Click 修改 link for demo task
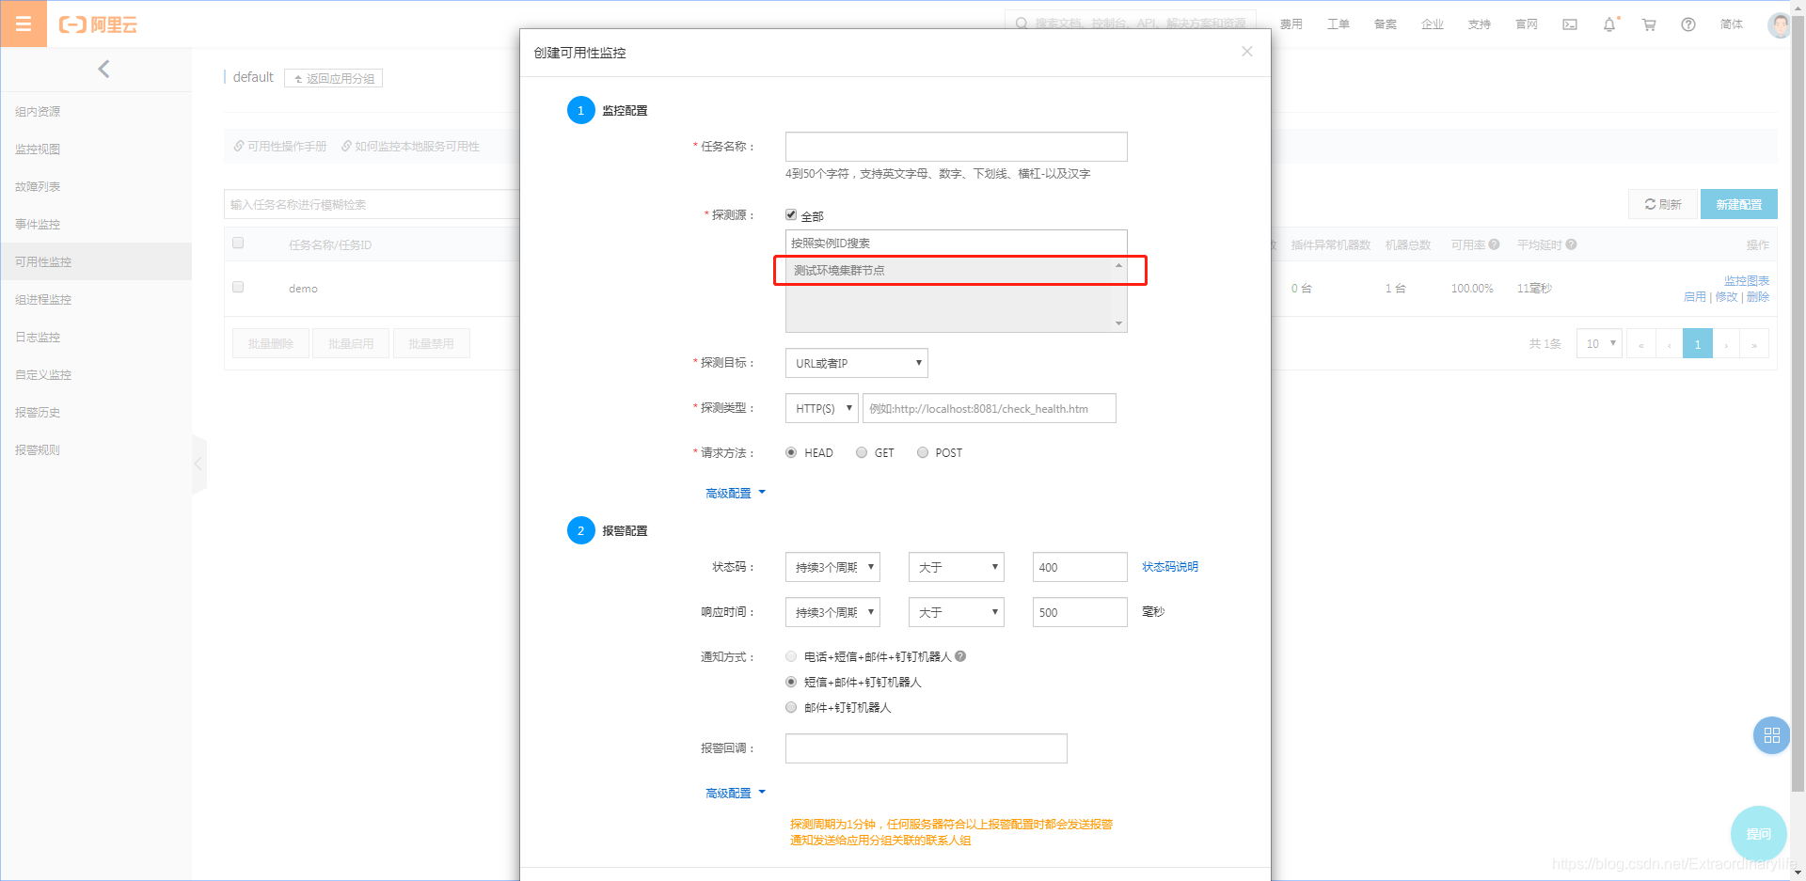1806x881 pixels. 1726,296
